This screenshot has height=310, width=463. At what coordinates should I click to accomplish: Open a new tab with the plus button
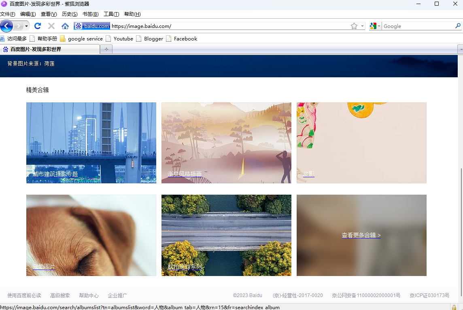pyautogui.click(x=106, y=49)
